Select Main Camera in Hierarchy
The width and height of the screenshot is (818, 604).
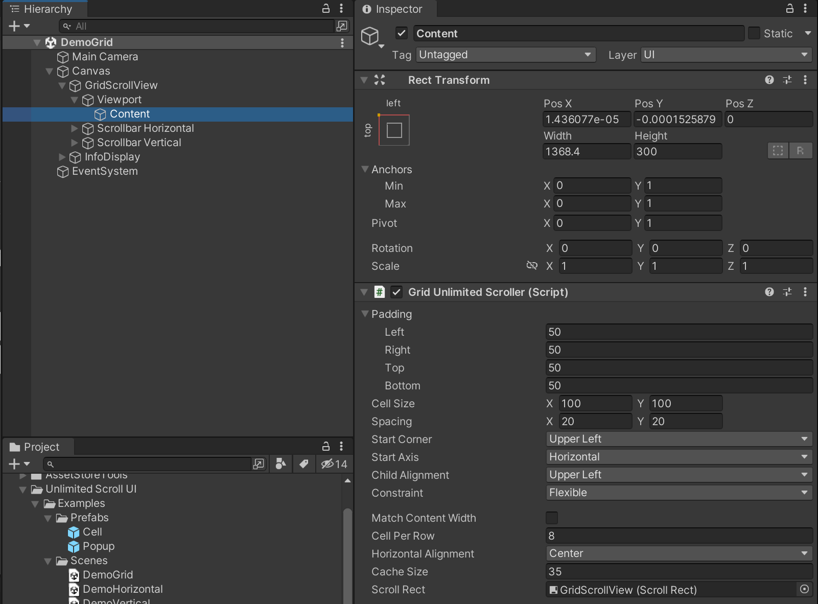pos(105,57)
